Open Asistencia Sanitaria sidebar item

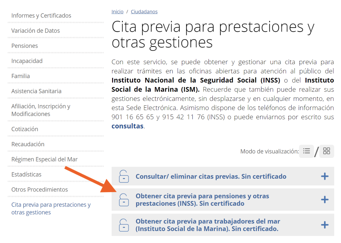pyautogui.click(x=36, y=91)
